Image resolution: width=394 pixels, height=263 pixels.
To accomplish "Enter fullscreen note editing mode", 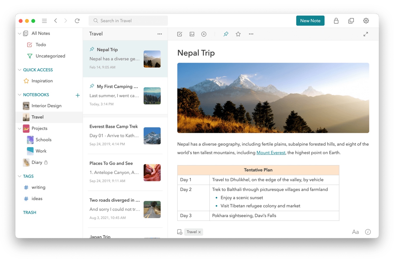I will tap(366, 34).
